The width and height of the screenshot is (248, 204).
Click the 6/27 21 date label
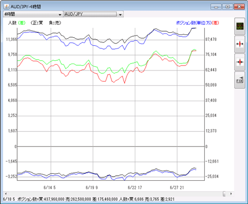pos(177,188)
